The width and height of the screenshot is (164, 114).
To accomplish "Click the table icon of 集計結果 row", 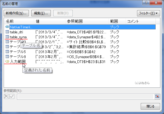I will [7, 47].
